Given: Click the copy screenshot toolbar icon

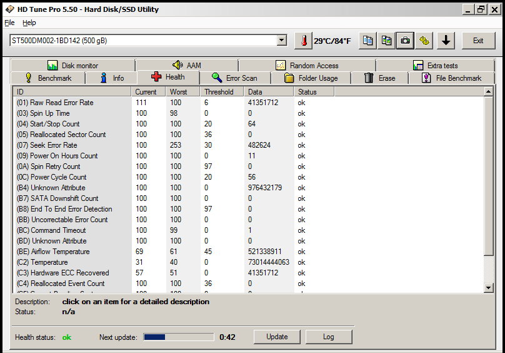Looking at the screenshot, I should [386, 41].
